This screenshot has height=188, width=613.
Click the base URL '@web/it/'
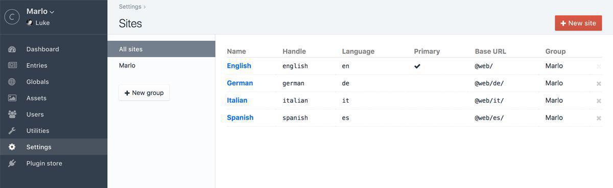click(x=489, y=101)
